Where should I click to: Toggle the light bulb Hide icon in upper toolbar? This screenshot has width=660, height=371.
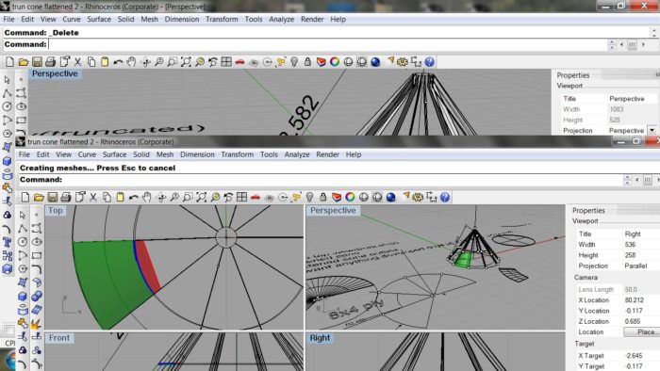coord(294,62)
